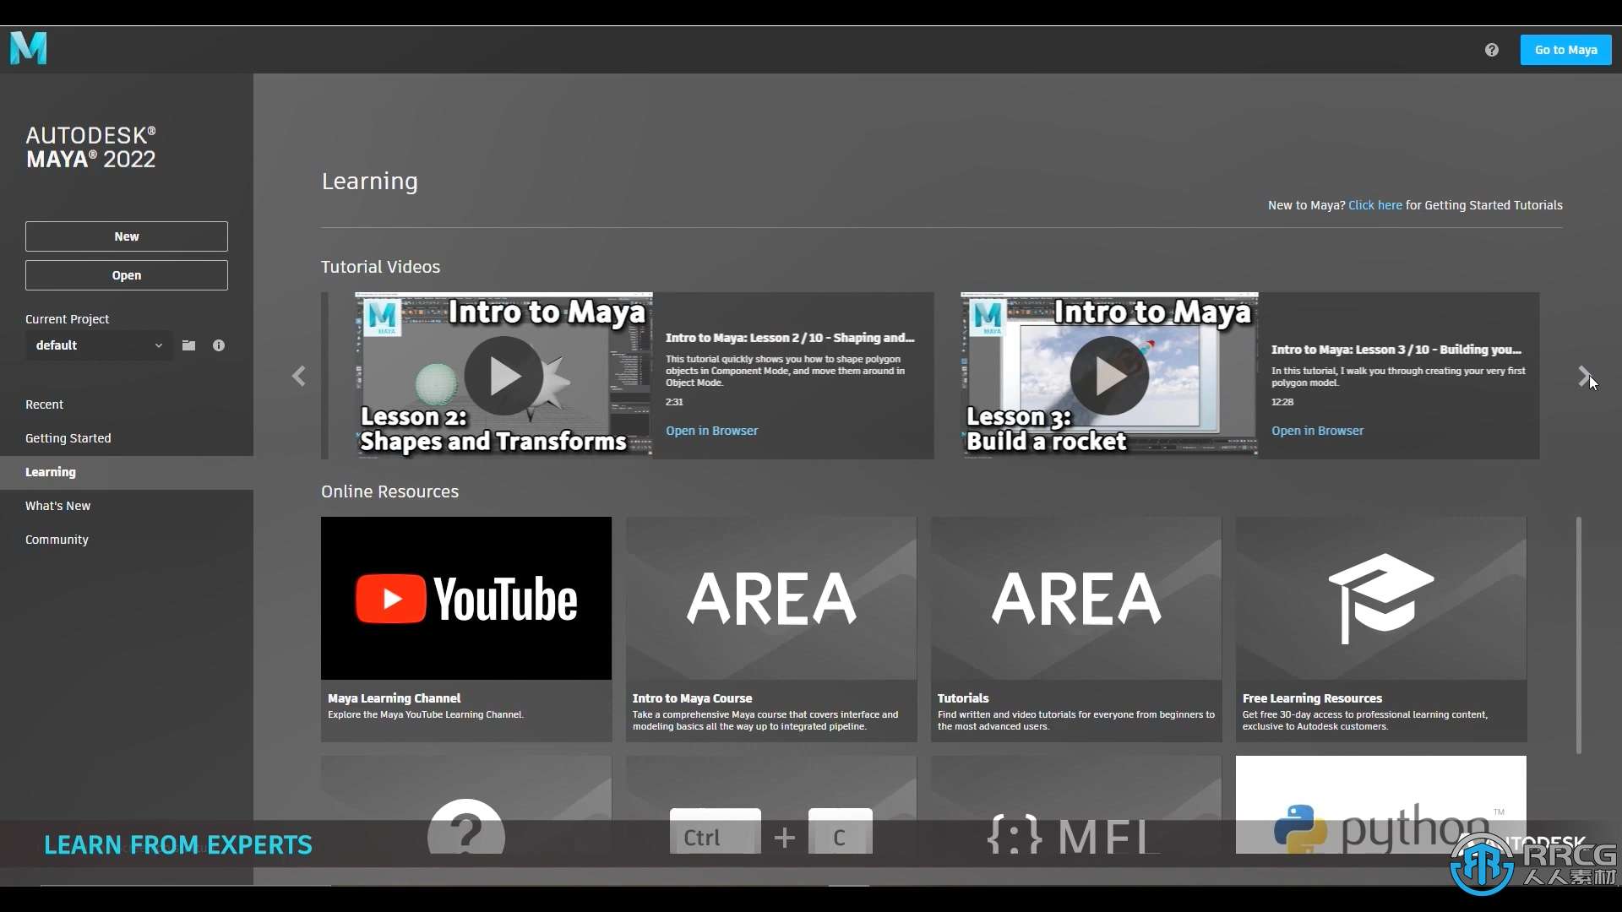Click the Free Learning Resources title text

tap(1312, 698)
